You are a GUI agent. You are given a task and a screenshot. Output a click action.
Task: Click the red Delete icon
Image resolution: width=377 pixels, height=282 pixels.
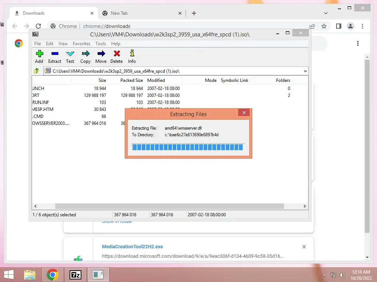click(117, 54)
